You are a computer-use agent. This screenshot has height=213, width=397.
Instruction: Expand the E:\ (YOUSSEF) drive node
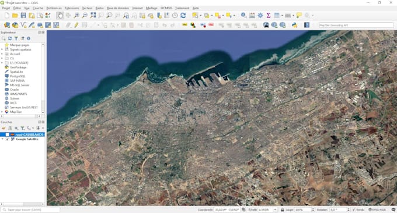click(2, 63)
